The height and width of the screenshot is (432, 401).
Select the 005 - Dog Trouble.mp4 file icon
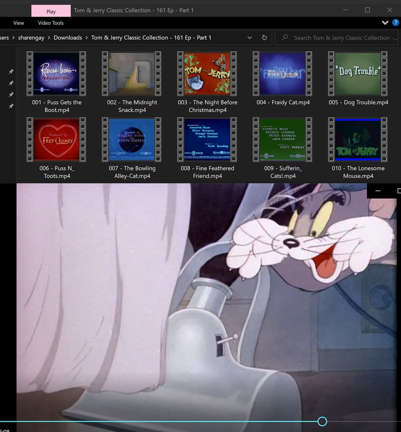point(358,74)
